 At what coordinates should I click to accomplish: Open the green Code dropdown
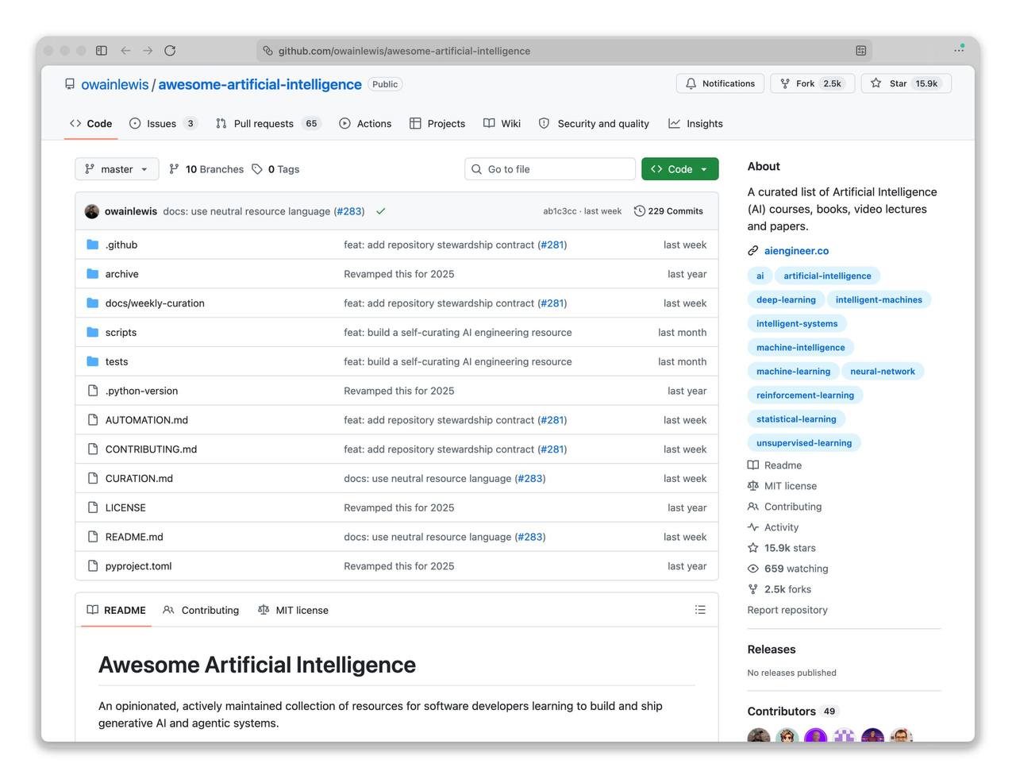(x=680, y=169)
